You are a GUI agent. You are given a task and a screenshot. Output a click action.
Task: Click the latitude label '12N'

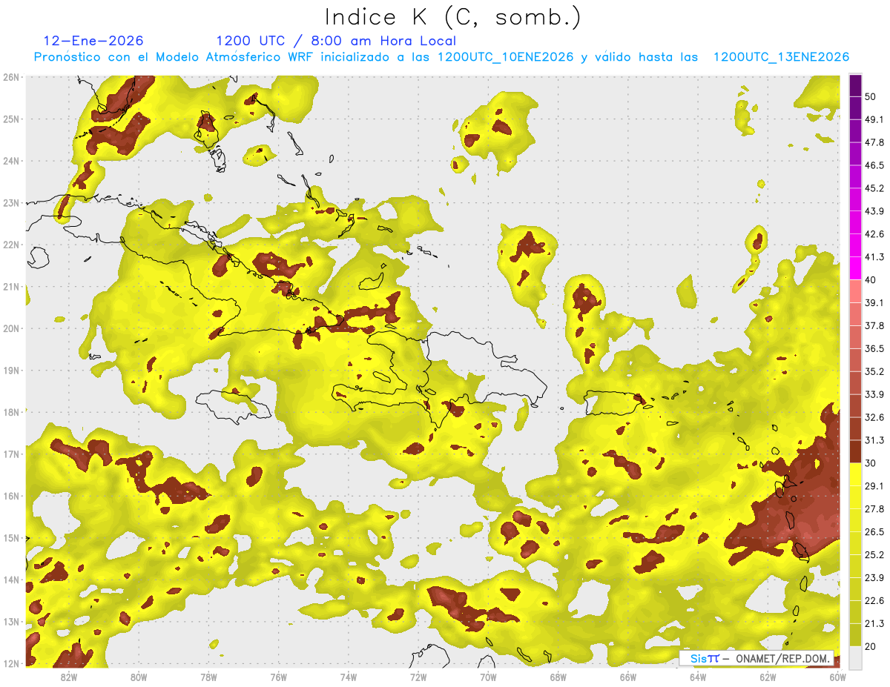pos(11,663)
